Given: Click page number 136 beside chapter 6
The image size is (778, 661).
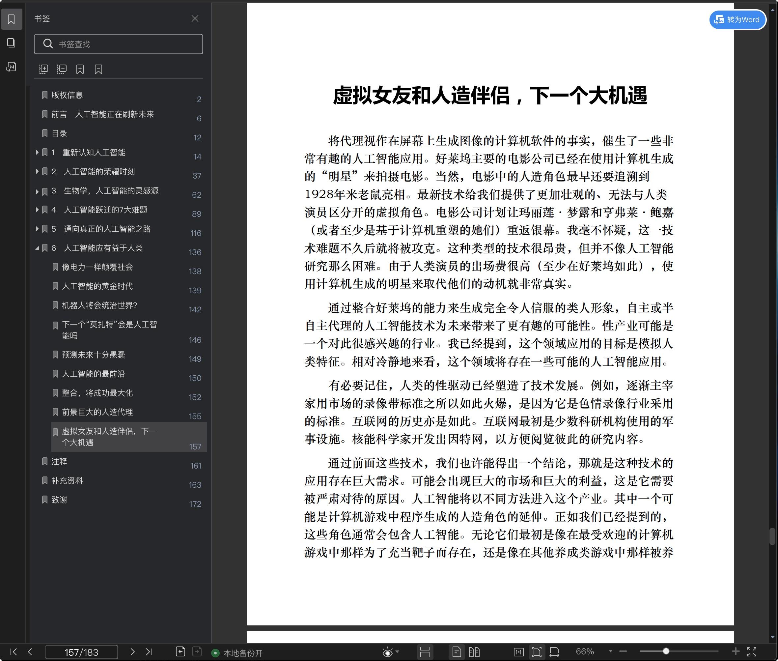Looking at the screenshot, I should point(195,252).
